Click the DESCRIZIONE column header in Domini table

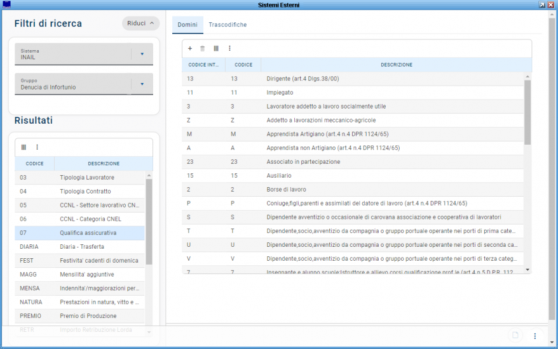(396, 65)
